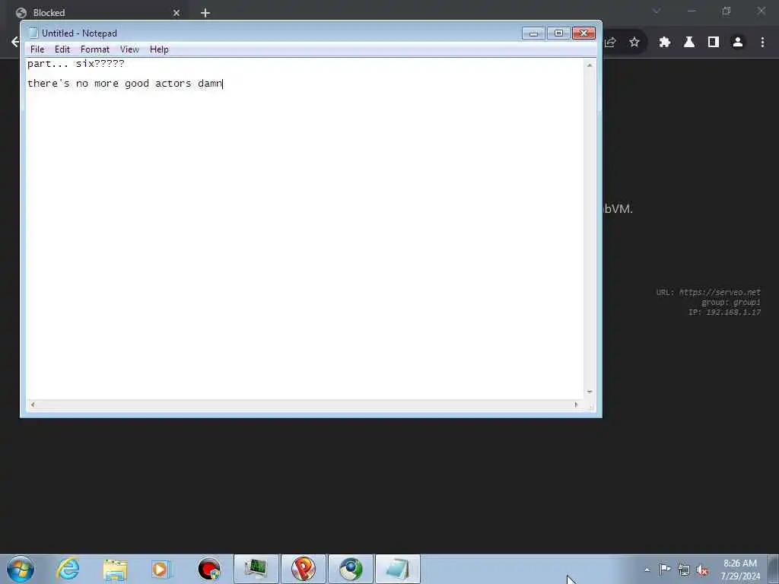Image resolution: width=779 pixels, height=584 pixels.
Task: Open Action Center flag icon
Action: tap(665, 570)
